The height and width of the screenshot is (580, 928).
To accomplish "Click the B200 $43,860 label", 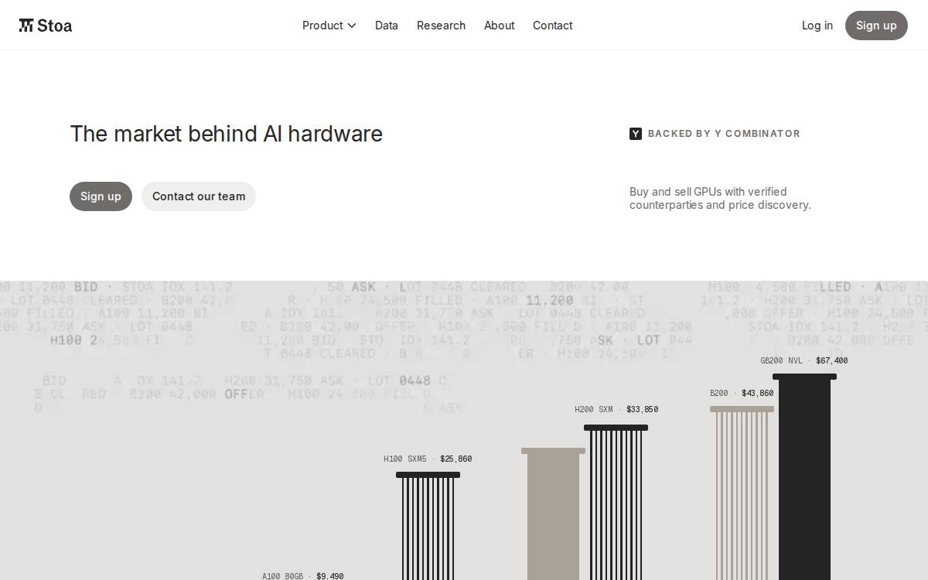I will [x=742, y=393].
